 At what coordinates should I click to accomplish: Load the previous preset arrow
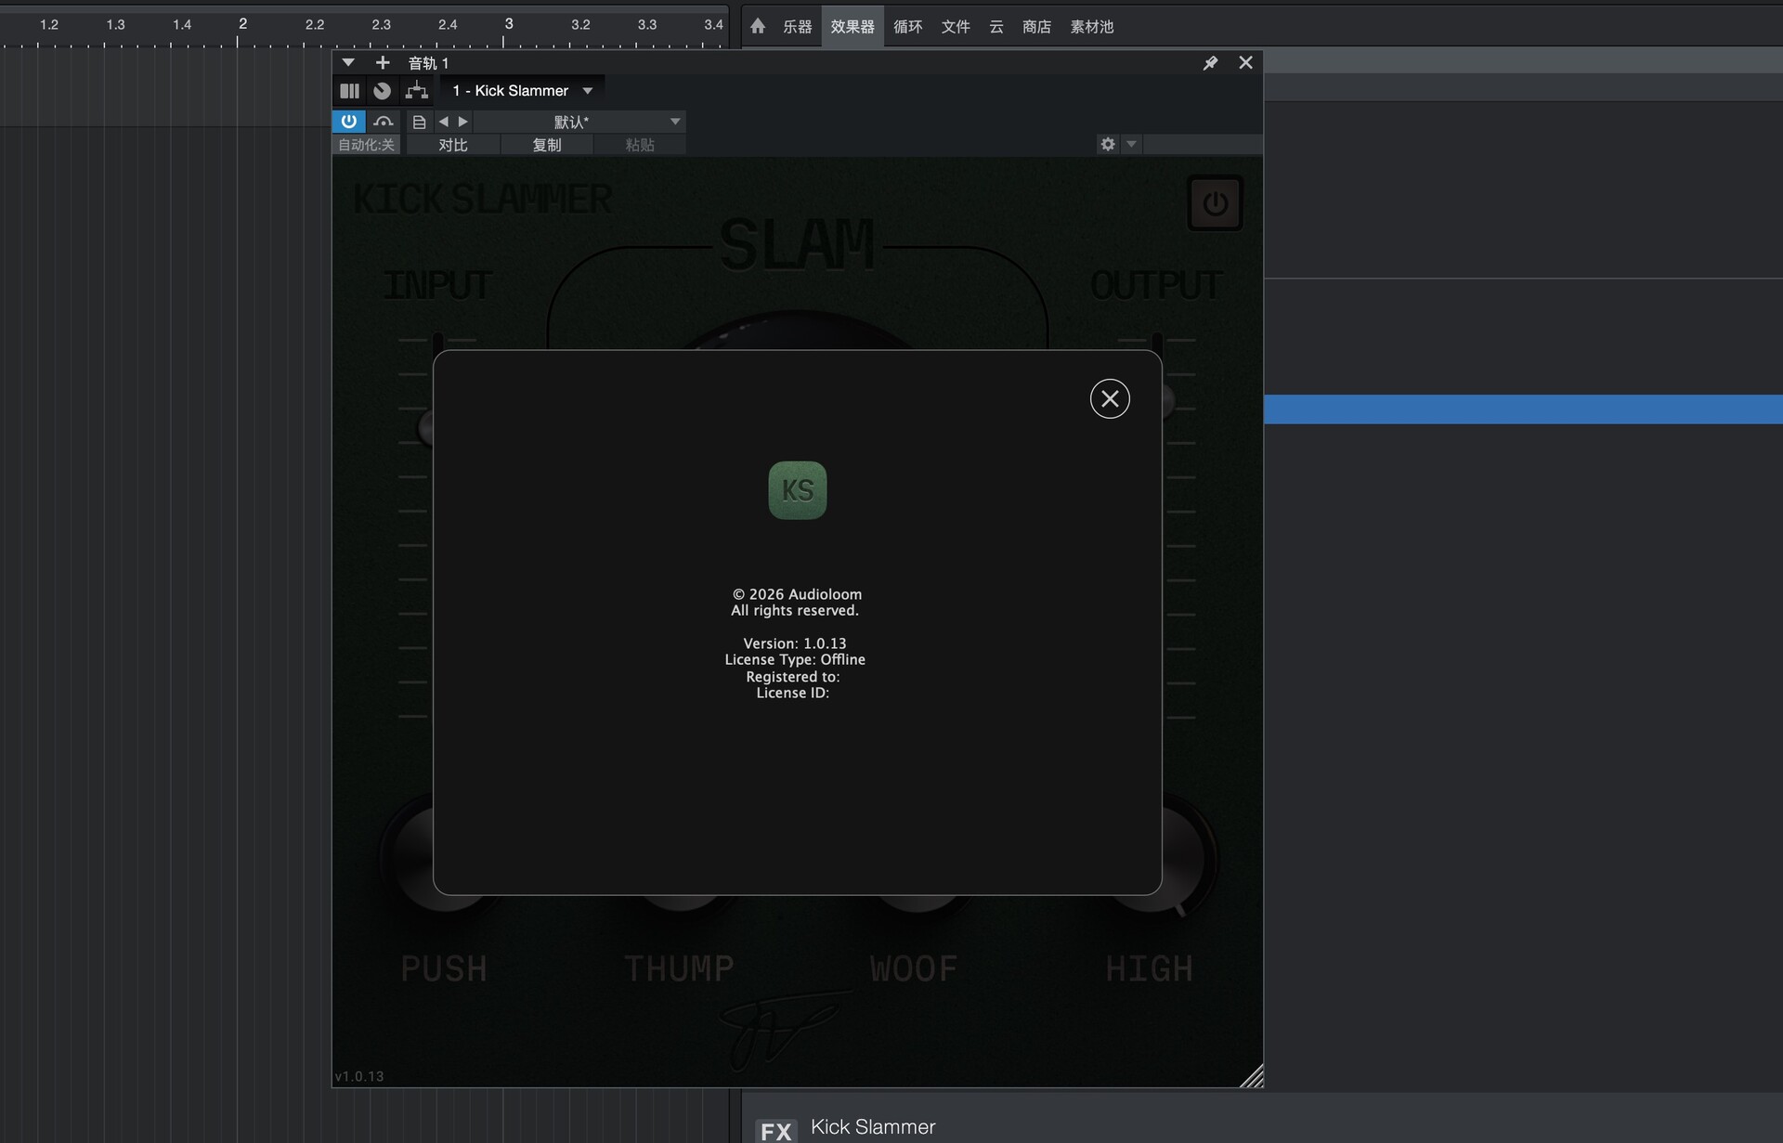(443, 122)
